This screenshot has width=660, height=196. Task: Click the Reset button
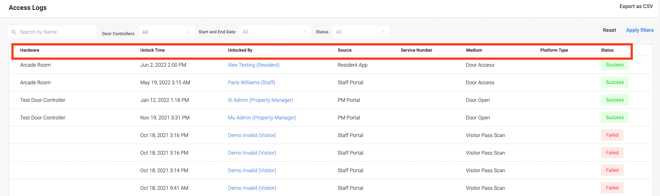tap(609, 30)
